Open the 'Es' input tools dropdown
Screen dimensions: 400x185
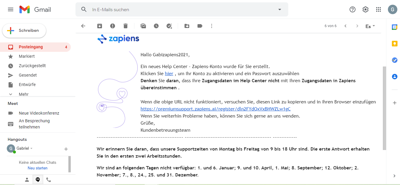point(370,26)
